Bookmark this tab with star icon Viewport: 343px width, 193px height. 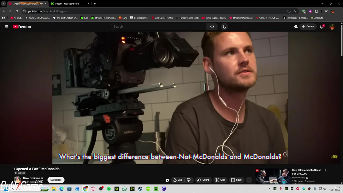[295, 11]
